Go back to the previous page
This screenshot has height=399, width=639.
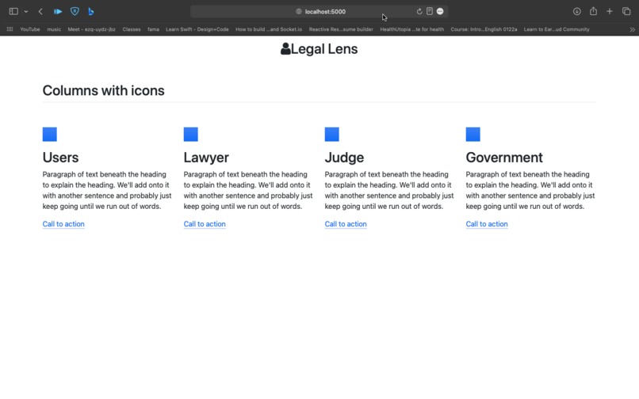click(x=40, y=11)
